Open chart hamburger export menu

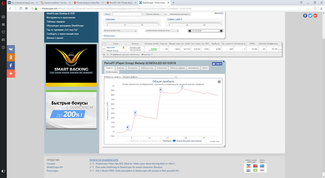[219, 82]
